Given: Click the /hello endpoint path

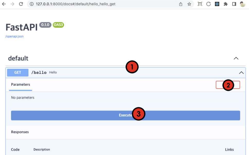Looking at the screenshot, I should (x=39, y=73).
